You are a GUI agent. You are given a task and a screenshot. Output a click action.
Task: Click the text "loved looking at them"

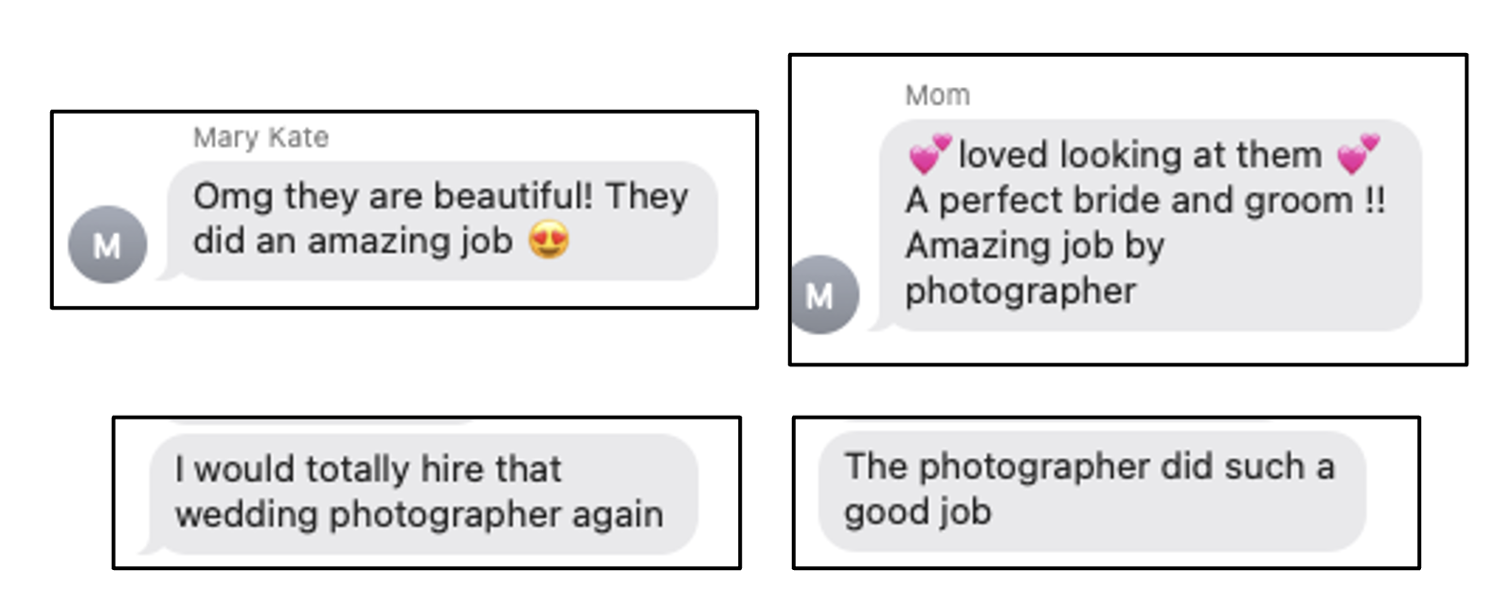click(1140, 154)
